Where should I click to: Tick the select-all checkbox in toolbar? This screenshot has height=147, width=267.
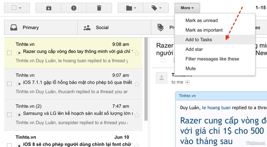[14, 8]
